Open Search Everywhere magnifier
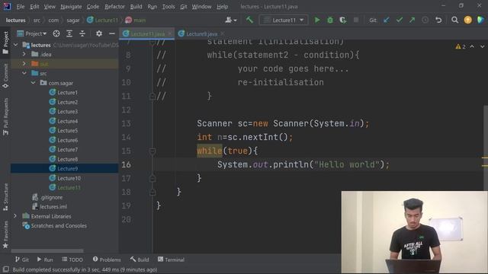The width and height of the screenshot is (488, 274). [x=454, y=21]
